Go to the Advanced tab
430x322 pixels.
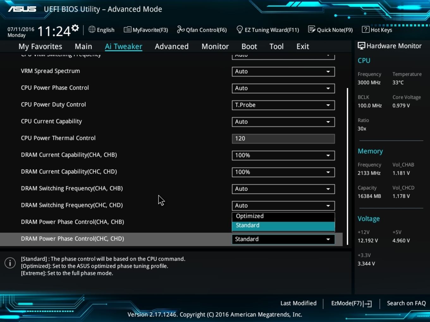pyautogui.click(x=172, y=46)
